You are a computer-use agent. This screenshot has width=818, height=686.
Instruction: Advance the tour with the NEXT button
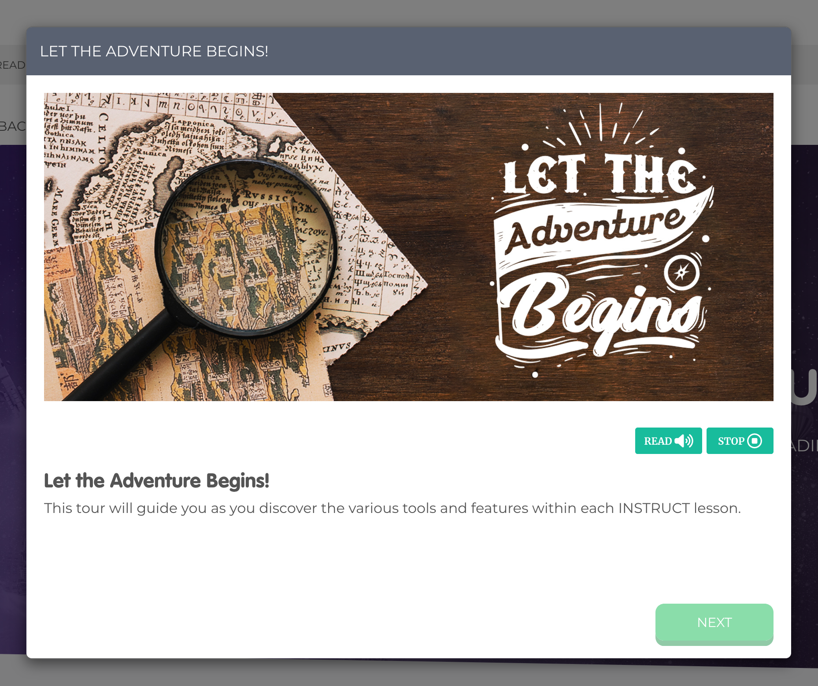click(714, 624)
